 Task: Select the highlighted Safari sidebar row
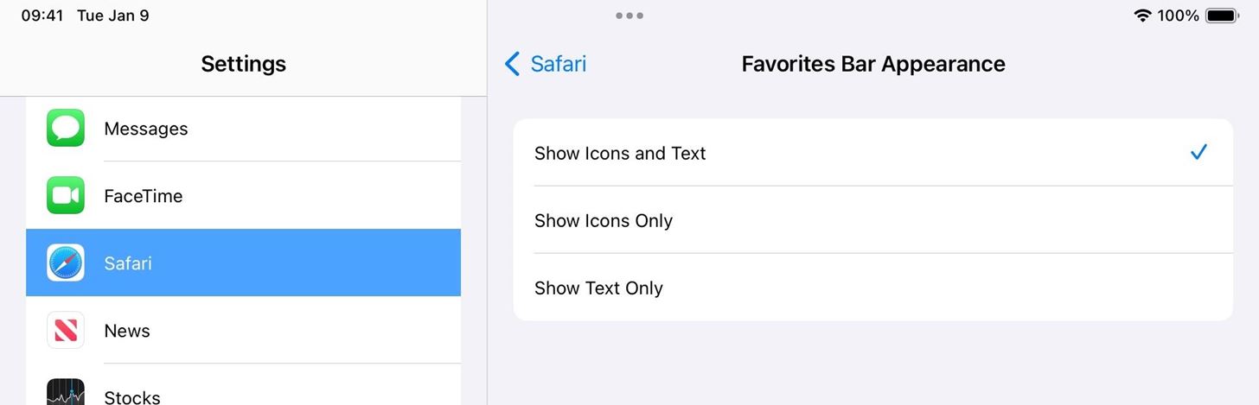tap(259, 263)
